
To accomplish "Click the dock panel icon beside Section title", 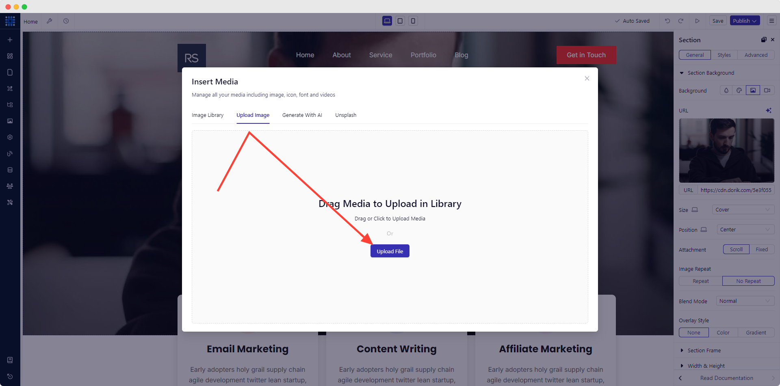I will [x=764, y=40].
